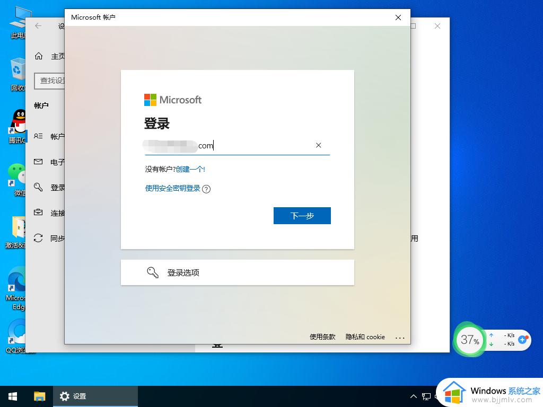543x407 pixels.
Task: Open the Recycle Bin desktop icon
Action: click(17, 74)
